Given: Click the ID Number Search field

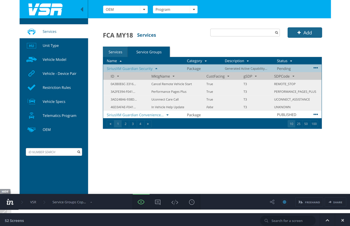Looking at the screenshot, I should pyautogui.click(x=52, y=152).
